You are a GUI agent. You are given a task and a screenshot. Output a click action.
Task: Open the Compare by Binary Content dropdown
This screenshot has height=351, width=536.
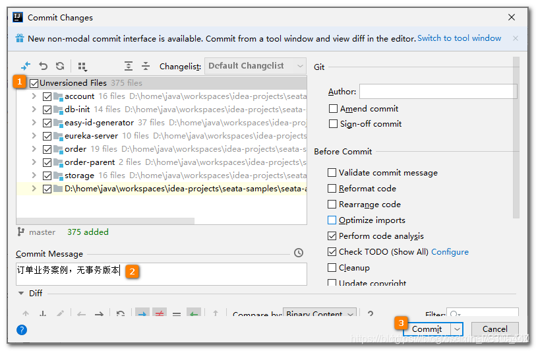coord(320,313)
